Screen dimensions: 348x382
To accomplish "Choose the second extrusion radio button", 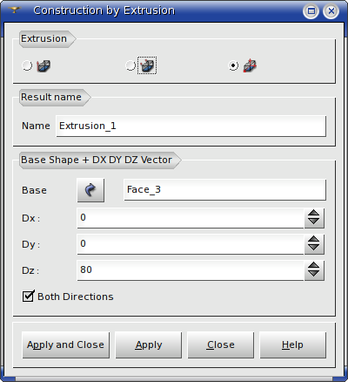I will [130, 65].
